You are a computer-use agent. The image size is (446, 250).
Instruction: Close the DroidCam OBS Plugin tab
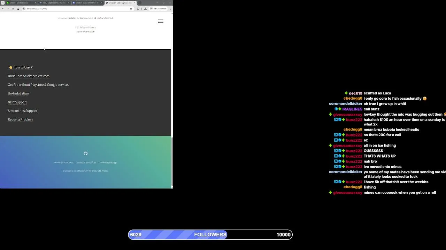[134, 3]
